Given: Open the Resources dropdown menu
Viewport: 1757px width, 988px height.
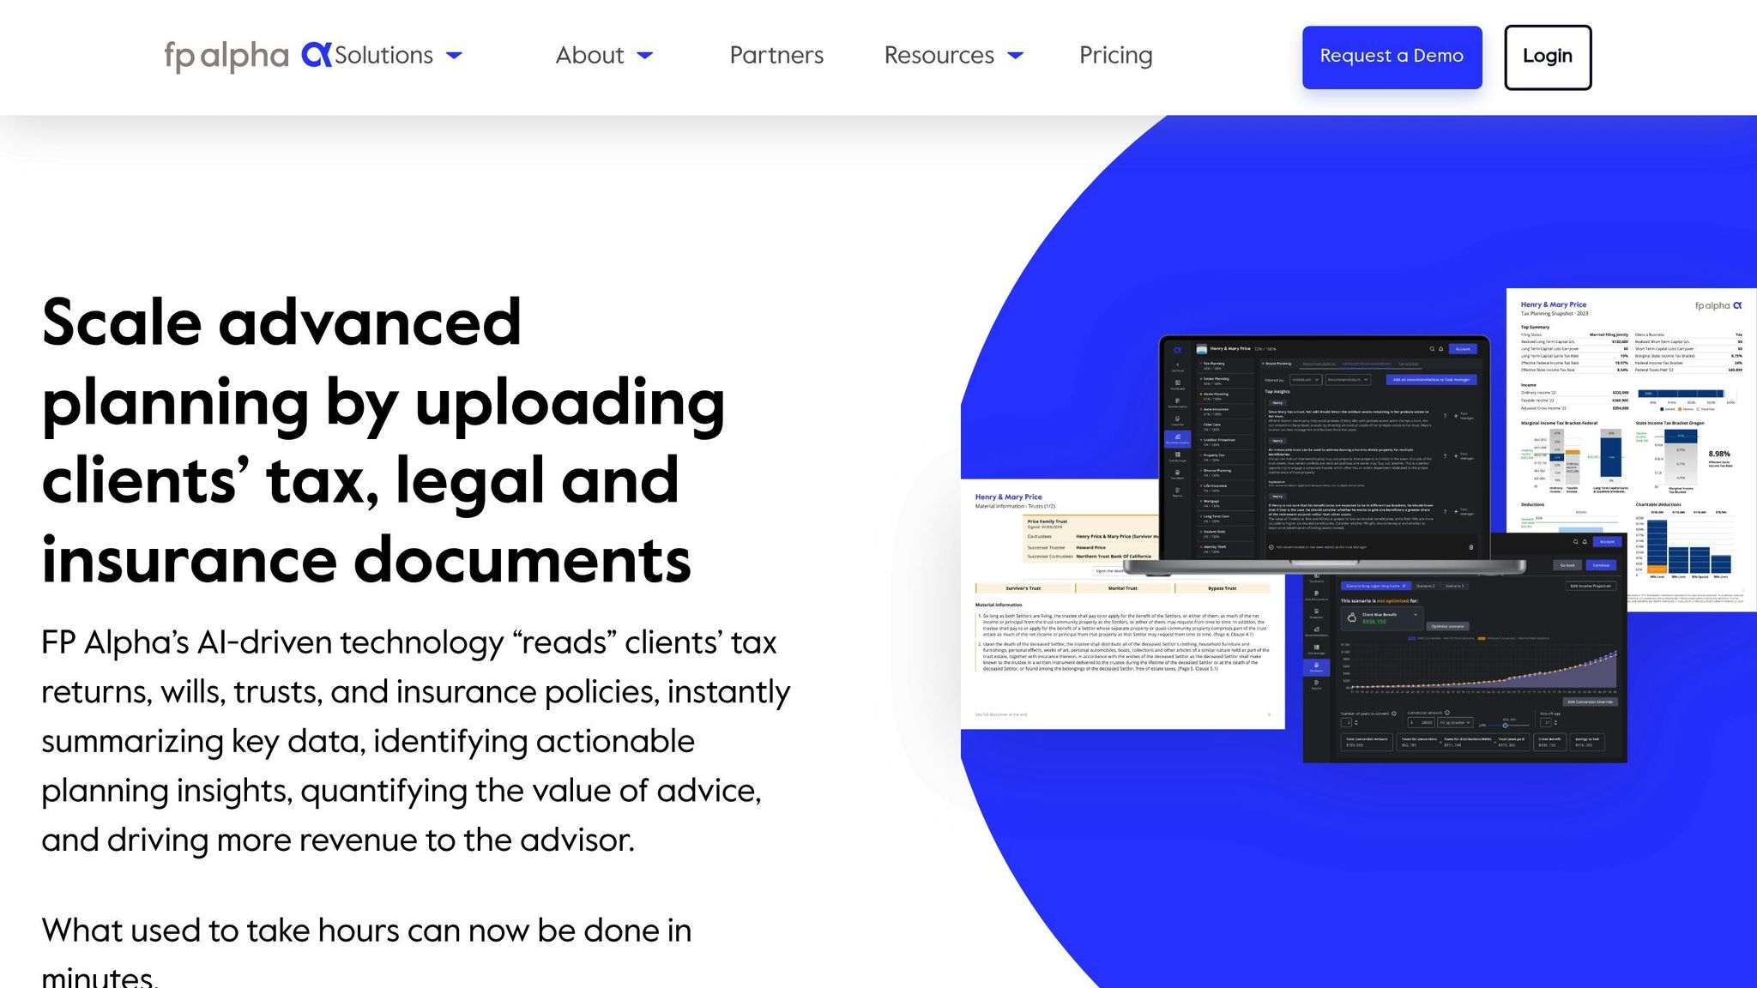Looking at the screenshot, I should (x=953, y=56).
